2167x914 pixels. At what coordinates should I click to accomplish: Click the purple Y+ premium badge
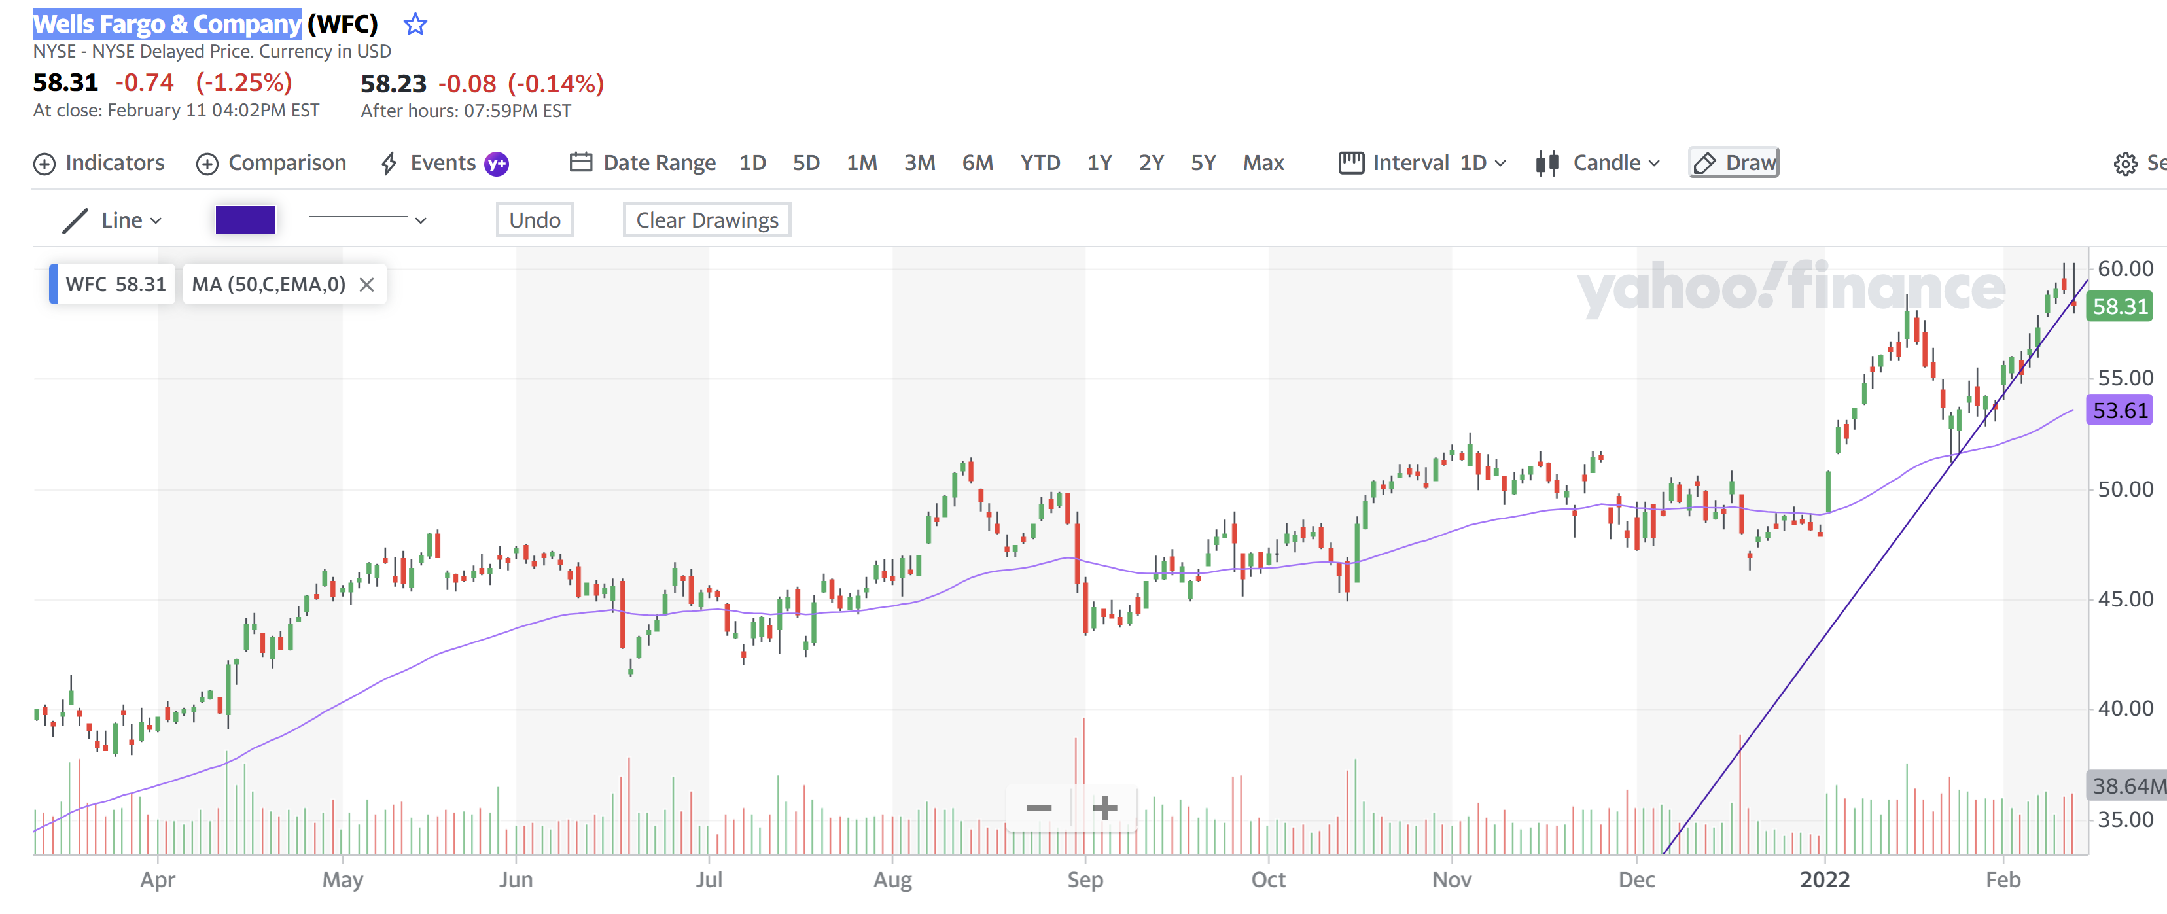pos(497,164)
